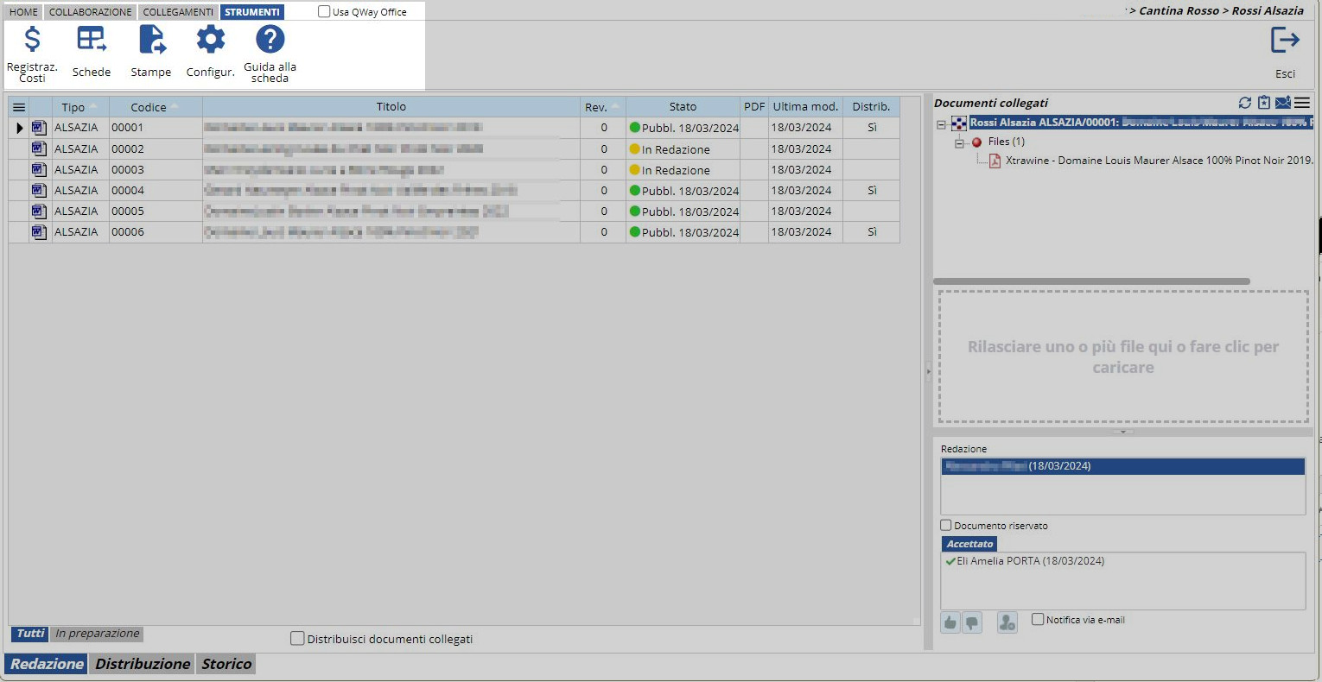
Task: Collapse the Rossi Alsazia tree root node
Action: [941, 124]
